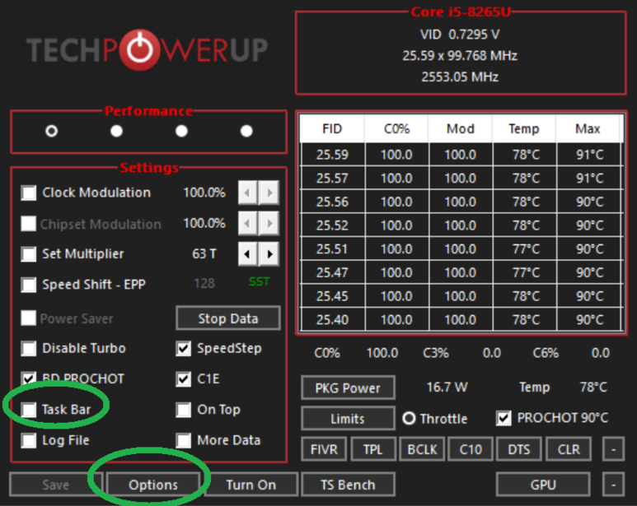Open the PKG Power button
The width and height of the screenshot is (637, 506).
[x=348, y=388]
